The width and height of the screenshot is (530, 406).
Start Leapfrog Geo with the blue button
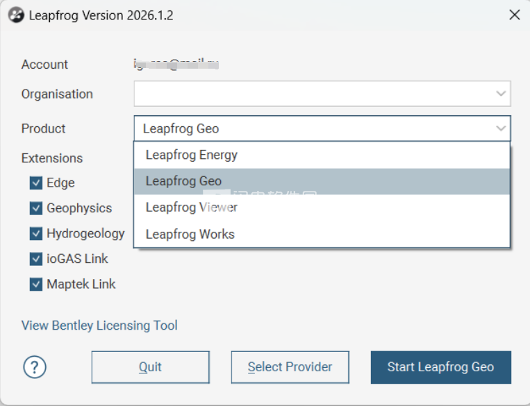coord(441,367)
